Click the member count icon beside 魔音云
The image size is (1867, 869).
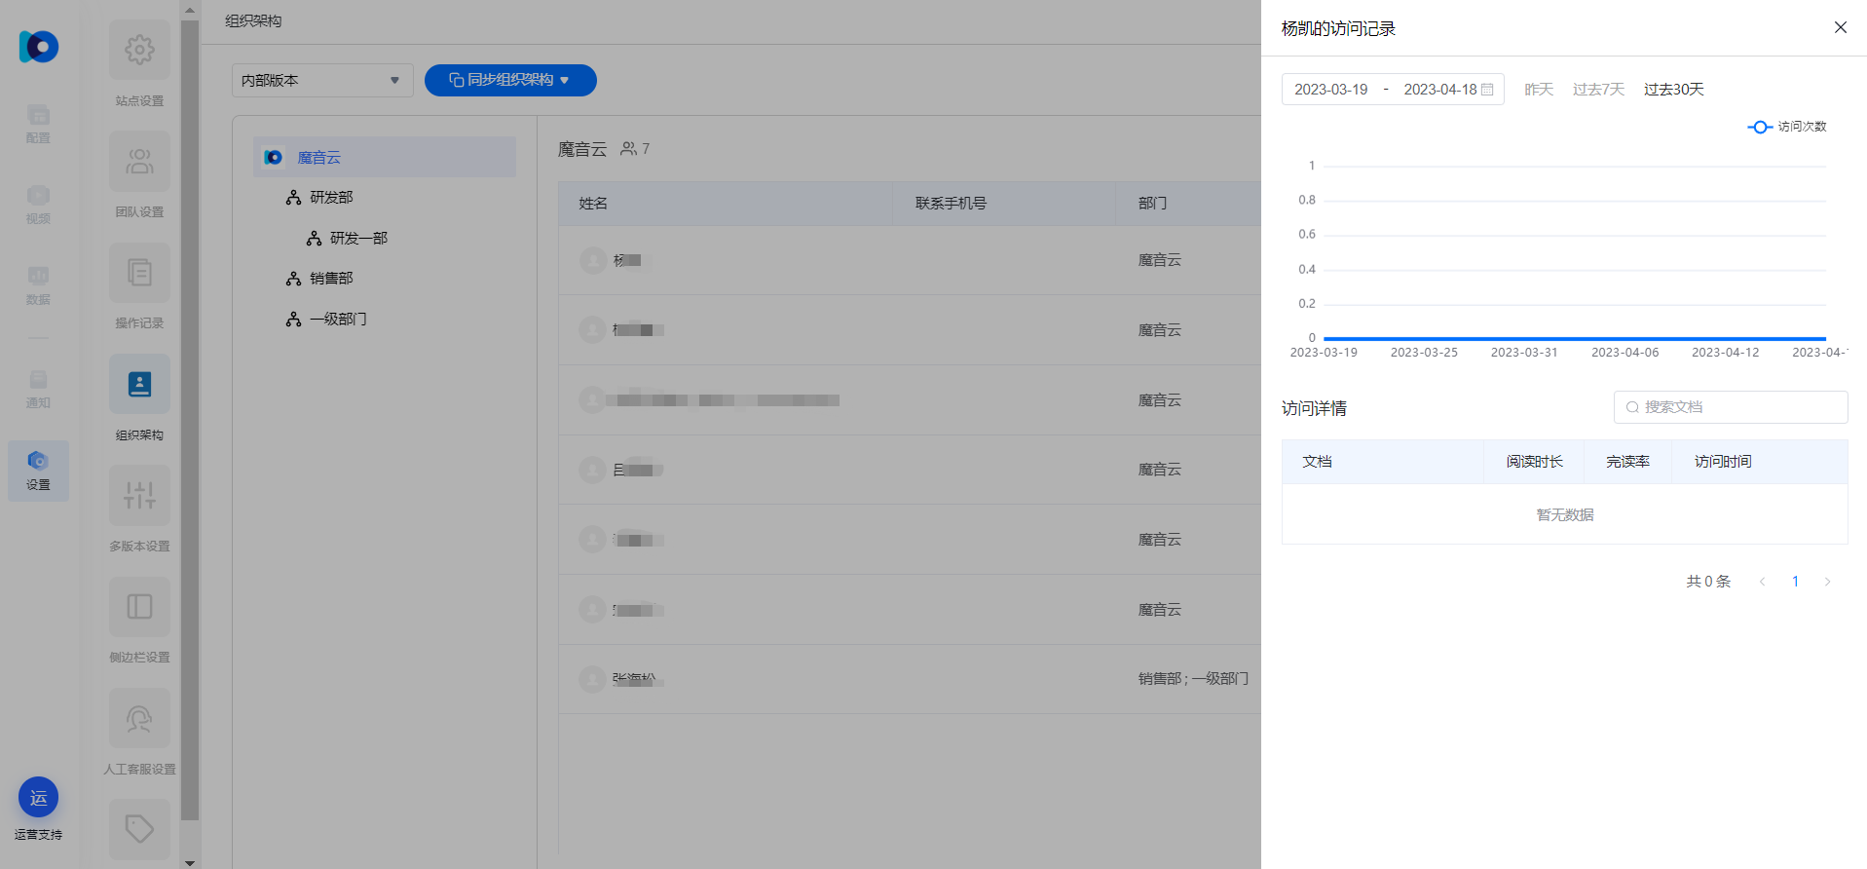click(x=628, y=149)
